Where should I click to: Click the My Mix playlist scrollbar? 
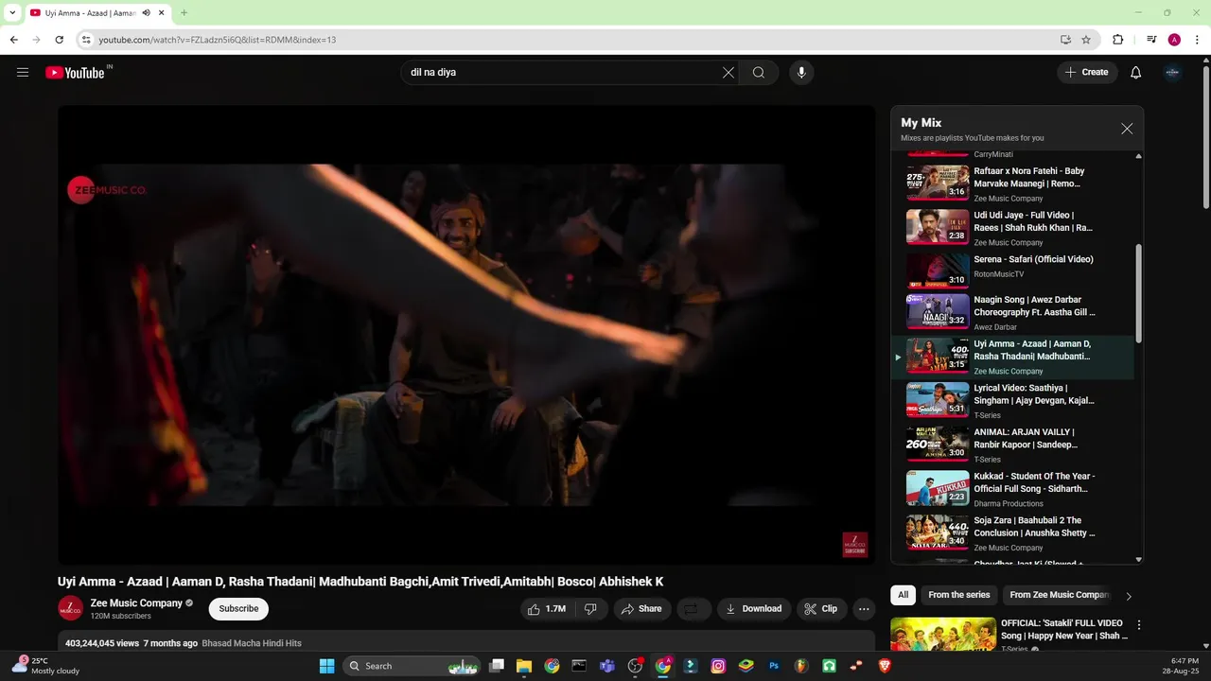point(1138,293)
